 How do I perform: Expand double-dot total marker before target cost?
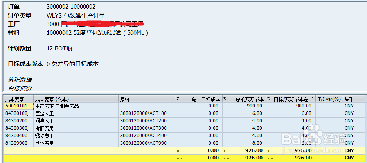pos(180,158)
